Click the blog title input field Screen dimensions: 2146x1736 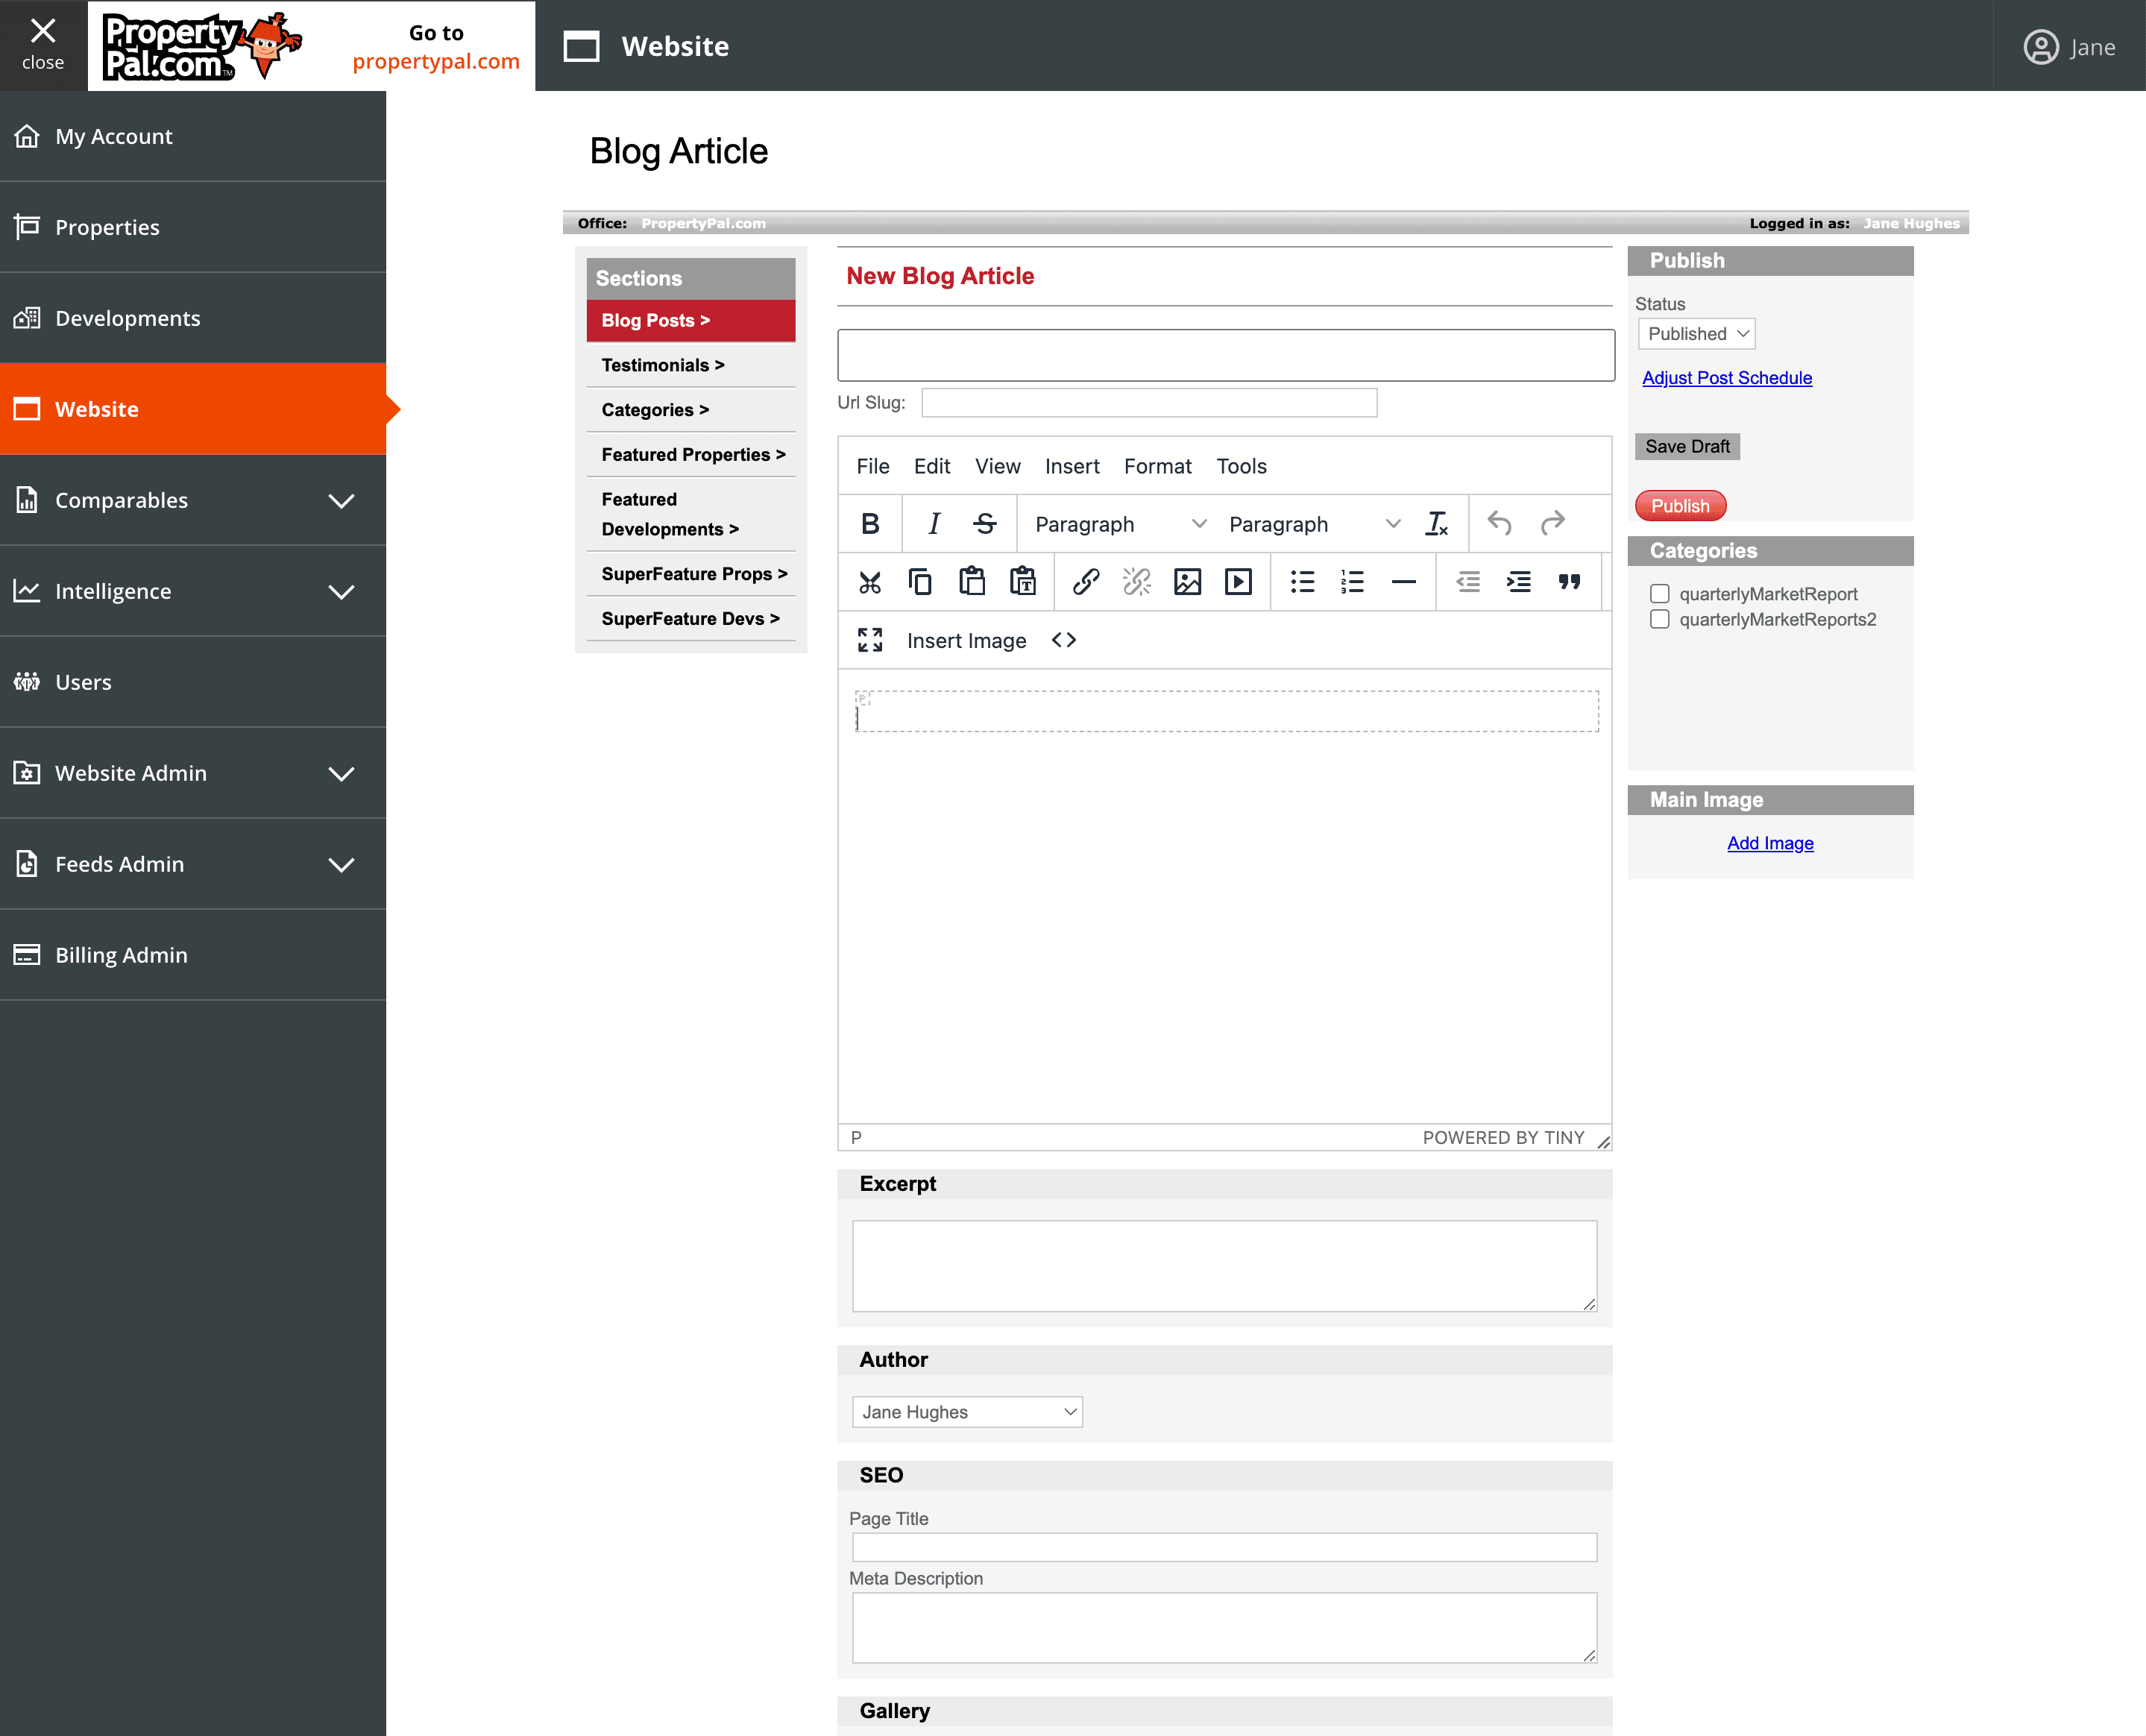1226,355
